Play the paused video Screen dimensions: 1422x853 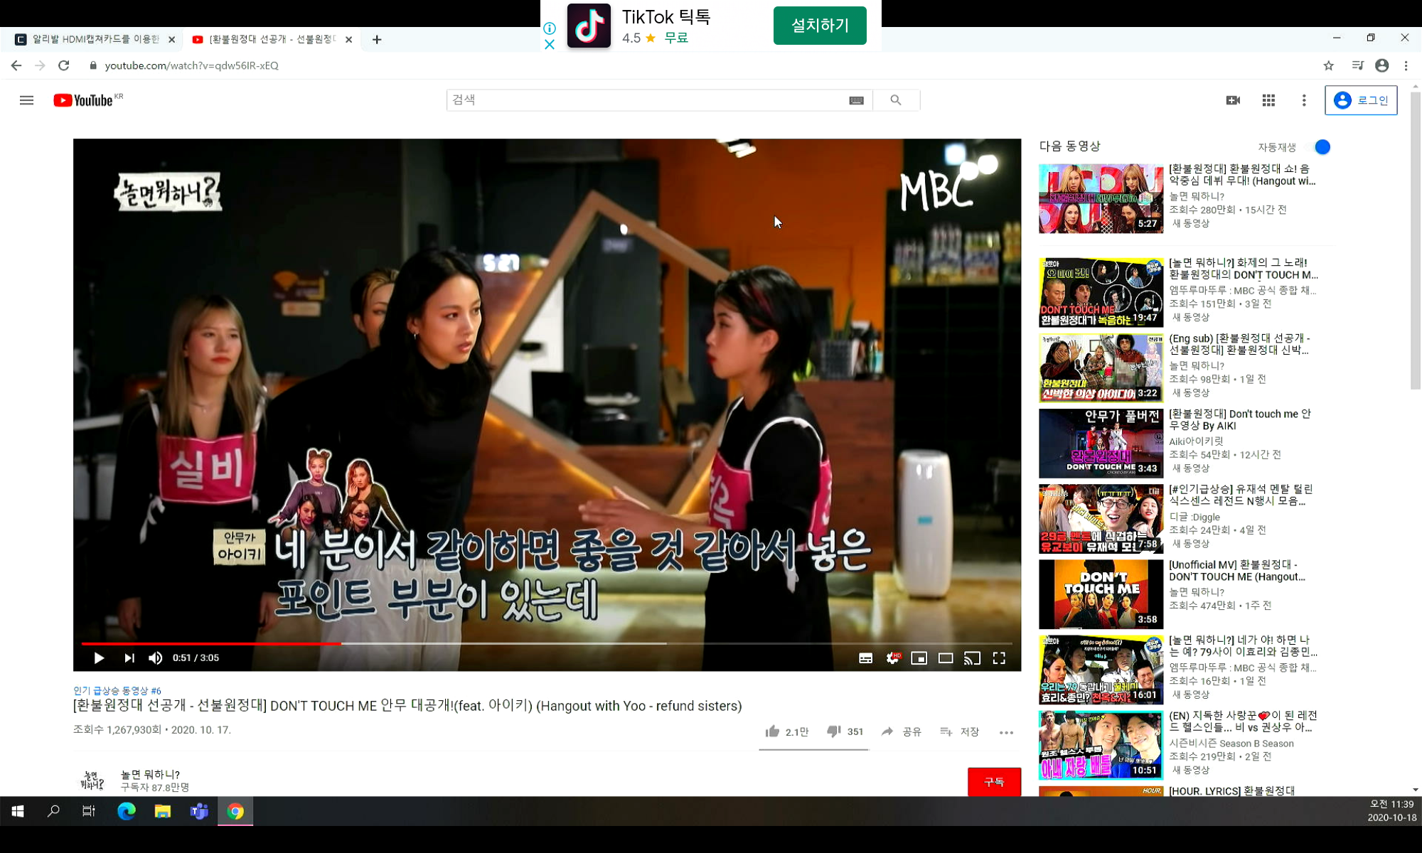(x=99, y=658)
